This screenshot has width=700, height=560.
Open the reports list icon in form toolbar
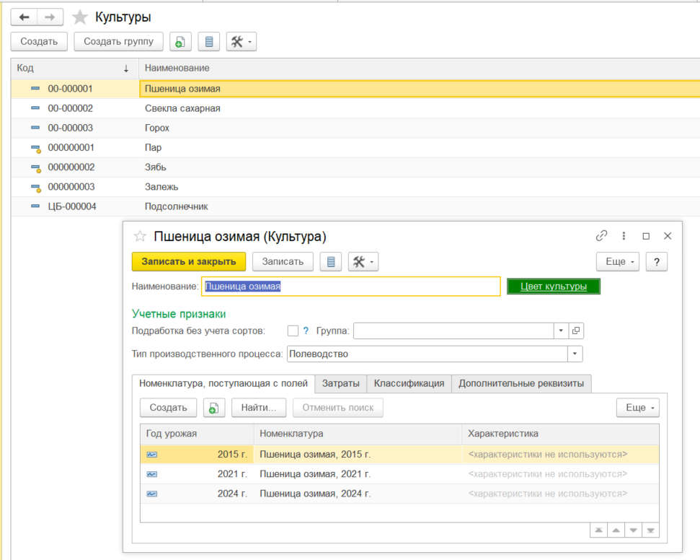point(331,262)
